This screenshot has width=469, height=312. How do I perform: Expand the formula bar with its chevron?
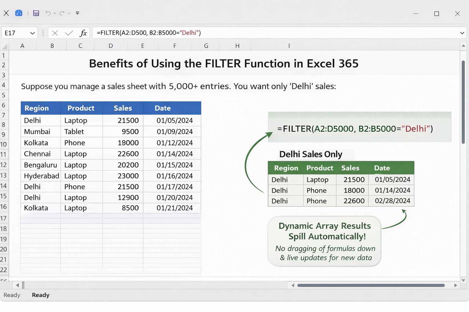coord(462,33)
